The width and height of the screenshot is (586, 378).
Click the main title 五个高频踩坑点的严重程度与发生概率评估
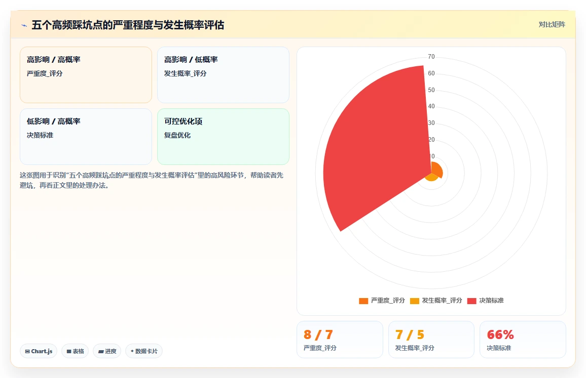[x=128, y=25]
